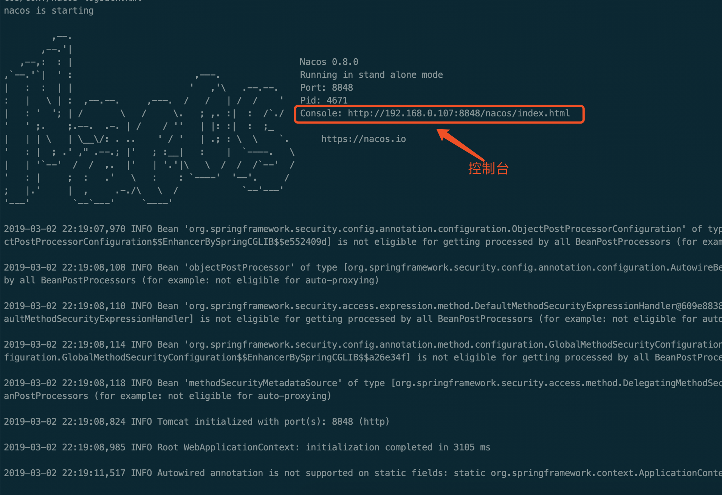722x495 pixels.
Task: Click 'Running in stand alone mode' text
Action: click(371, 75)
